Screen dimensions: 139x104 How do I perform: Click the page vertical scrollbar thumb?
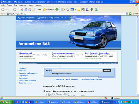click(x=138, y=39)
